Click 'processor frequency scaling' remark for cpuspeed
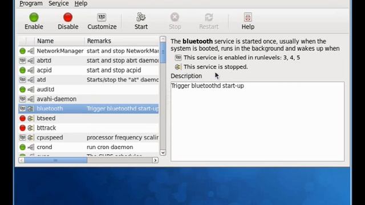The width and height of the screenshot is (365, 205). [x=123, y=138]
